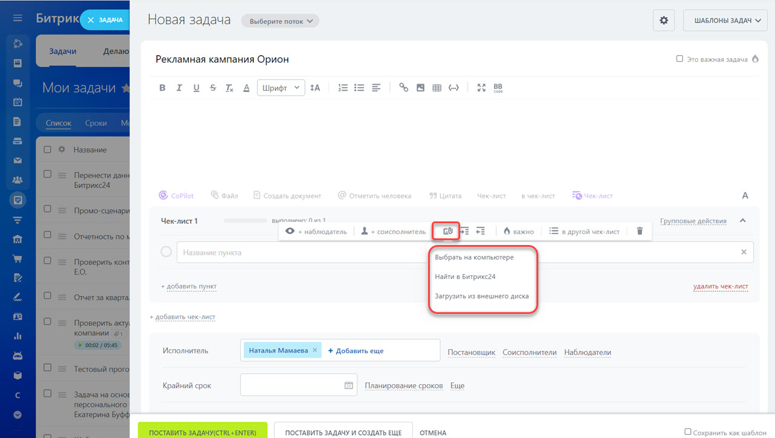Open the Шаблоны задач dropdown
This screenshot has height=438, width=775.
tap(725, 21)
